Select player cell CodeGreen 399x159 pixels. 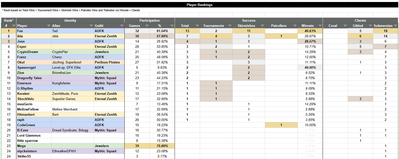tap(34, 125)
